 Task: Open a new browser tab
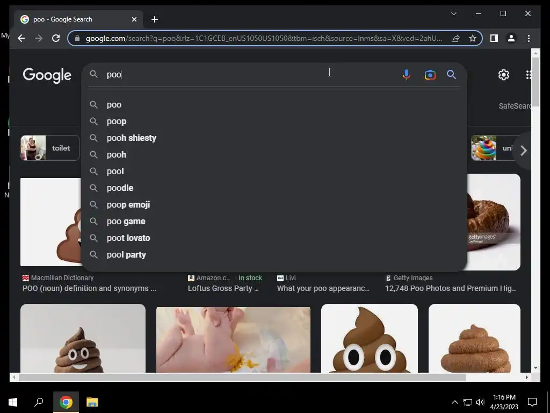click(x=155, y=19)
